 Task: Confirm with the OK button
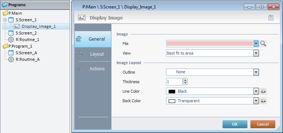coord(235,124)
